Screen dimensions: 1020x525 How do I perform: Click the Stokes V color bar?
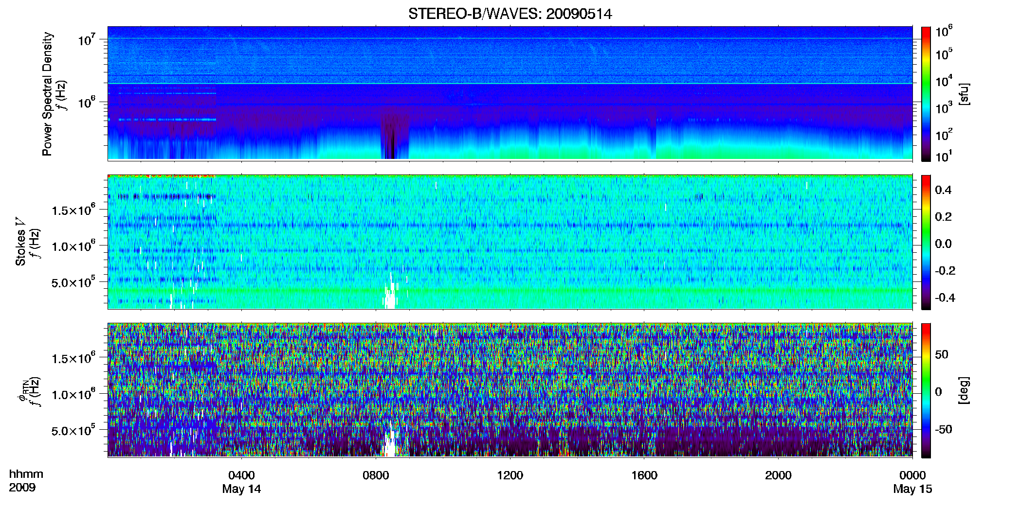point(926,242)
